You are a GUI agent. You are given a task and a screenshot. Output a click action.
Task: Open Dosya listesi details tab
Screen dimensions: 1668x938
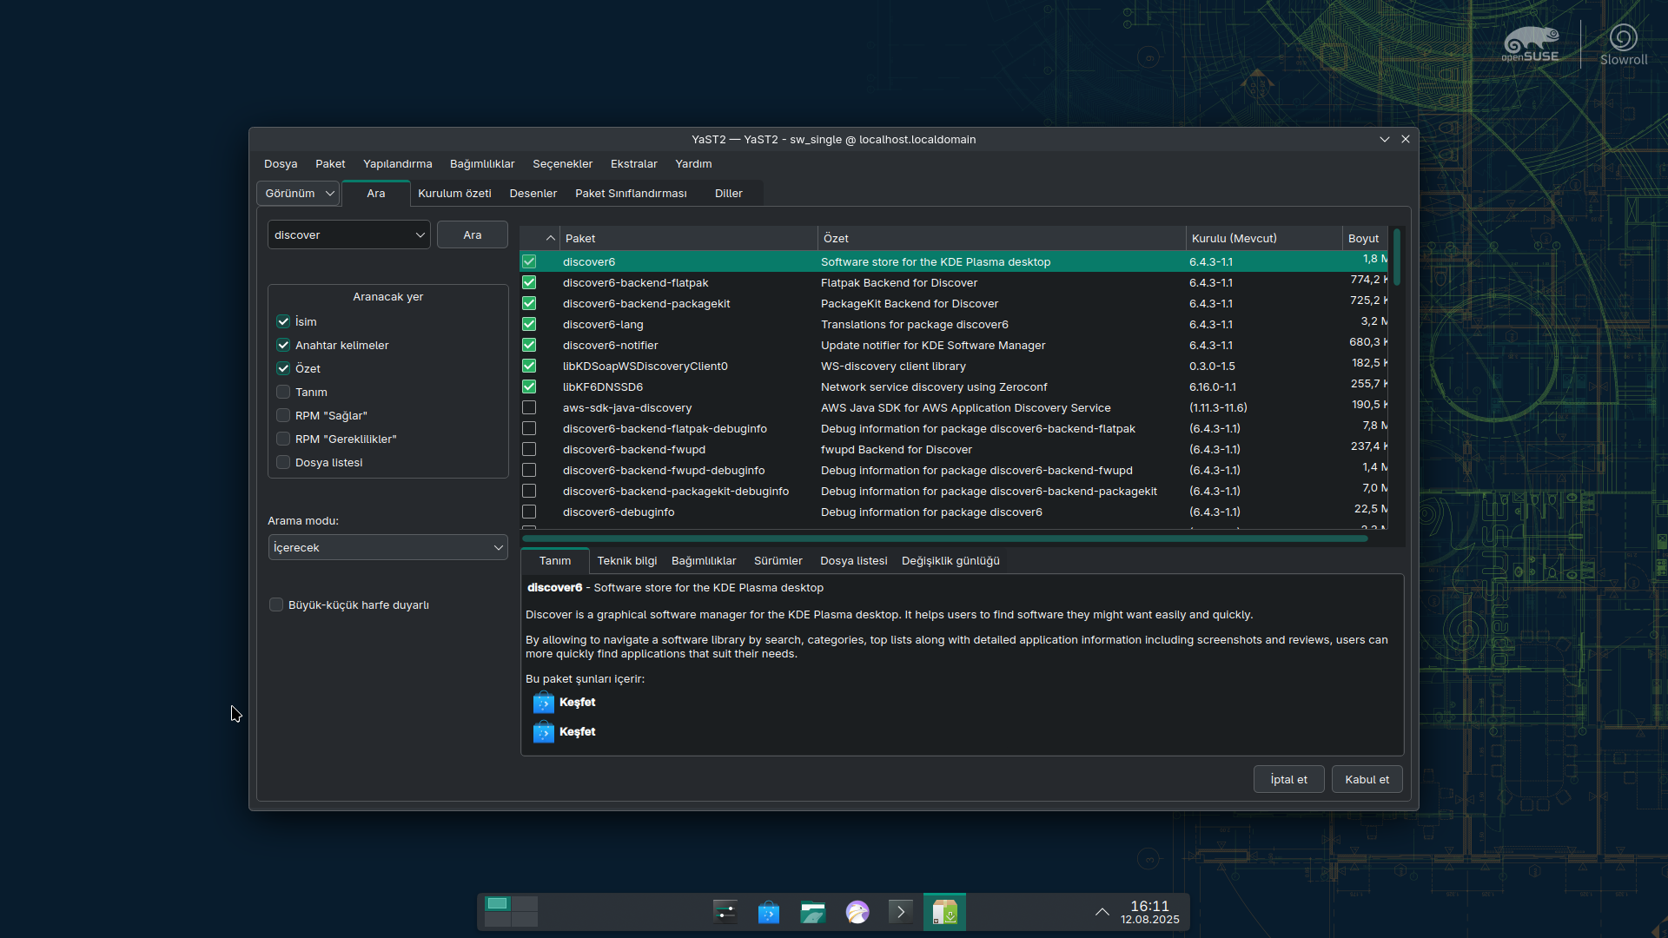pyautogui.click(x=853, y=560)
